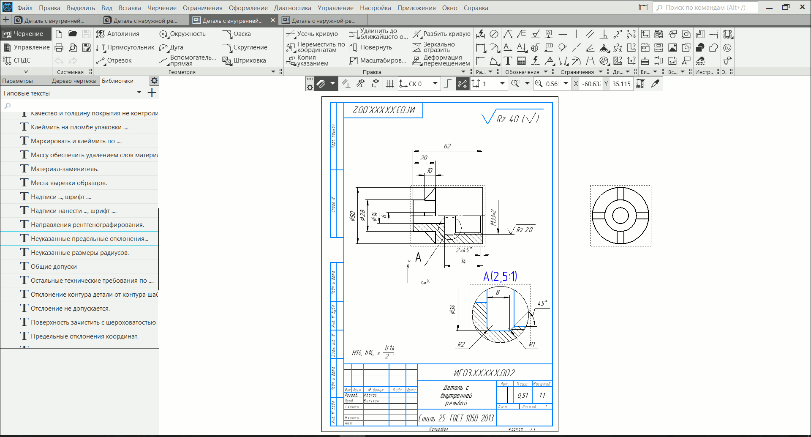Select the 'Общие допуски' text template
This screenshot has width=811, height=437.
click(54, 267)
